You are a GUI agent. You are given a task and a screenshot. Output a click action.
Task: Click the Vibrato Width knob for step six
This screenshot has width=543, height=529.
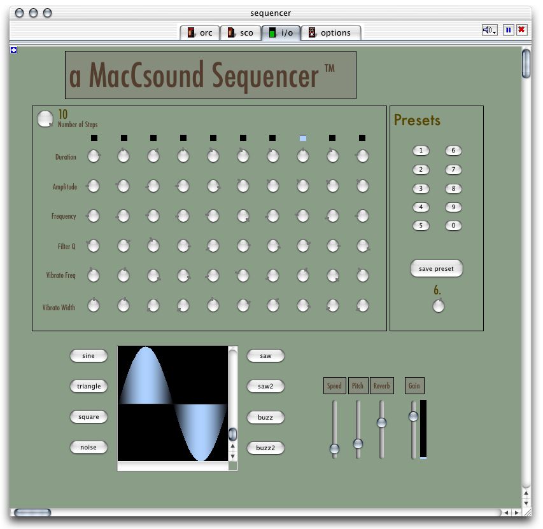pyautogui.click(x=243, y=306)
